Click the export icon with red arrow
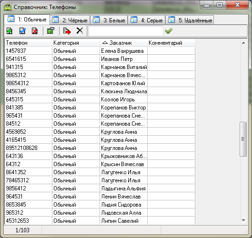 (x=67, y=31)
